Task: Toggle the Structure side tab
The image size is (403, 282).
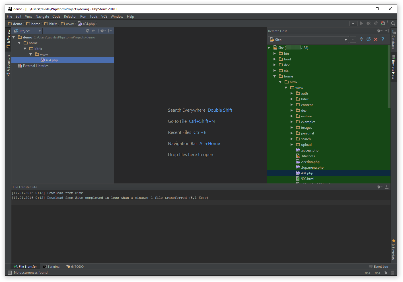Action: pos(9,65)
